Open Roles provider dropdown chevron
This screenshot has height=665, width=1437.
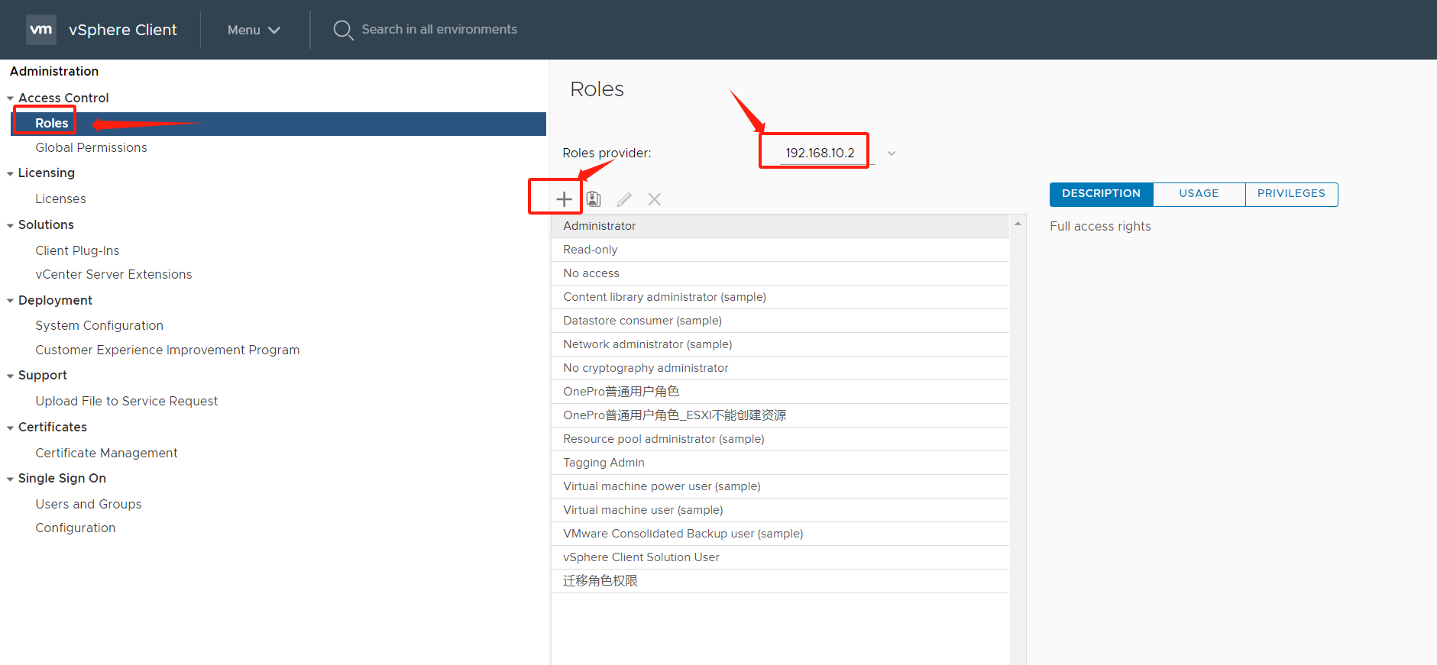892,153
